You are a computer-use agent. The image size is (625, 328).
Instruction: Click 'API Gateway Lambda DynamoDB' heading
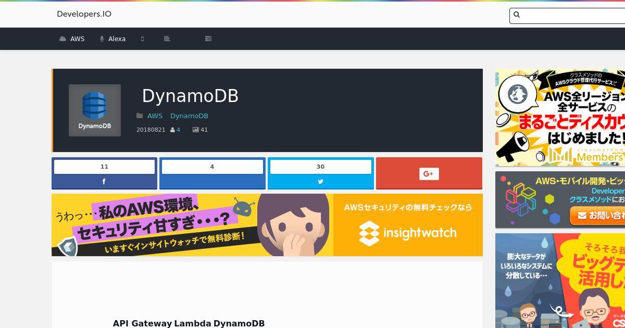[189, 323]
